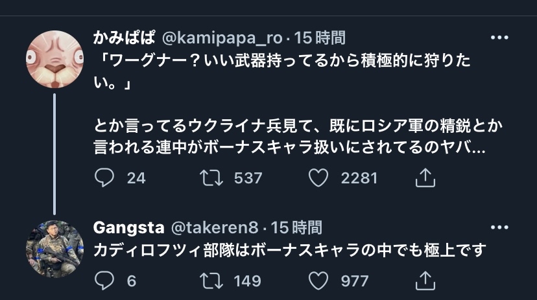Viewport: 537px width, 300px height.
Task: Like Gangsta's reply with 977 likes
Action: (318, 280)
